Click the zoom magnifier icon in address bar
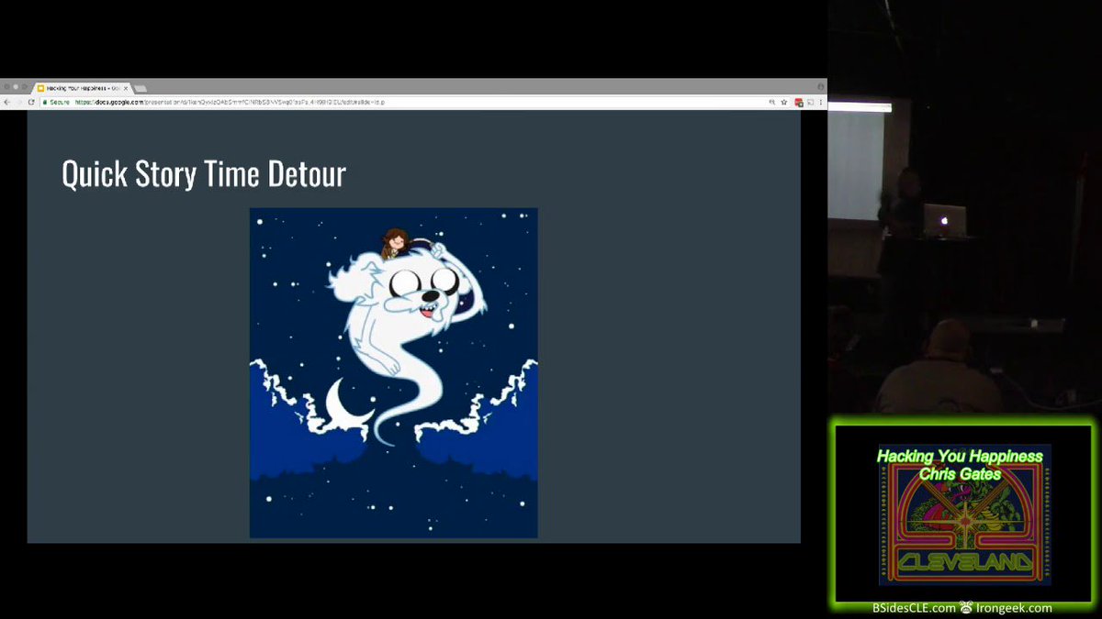This screenshot has width=1102, height=619. pyautogui.click(x=772, y=102)
